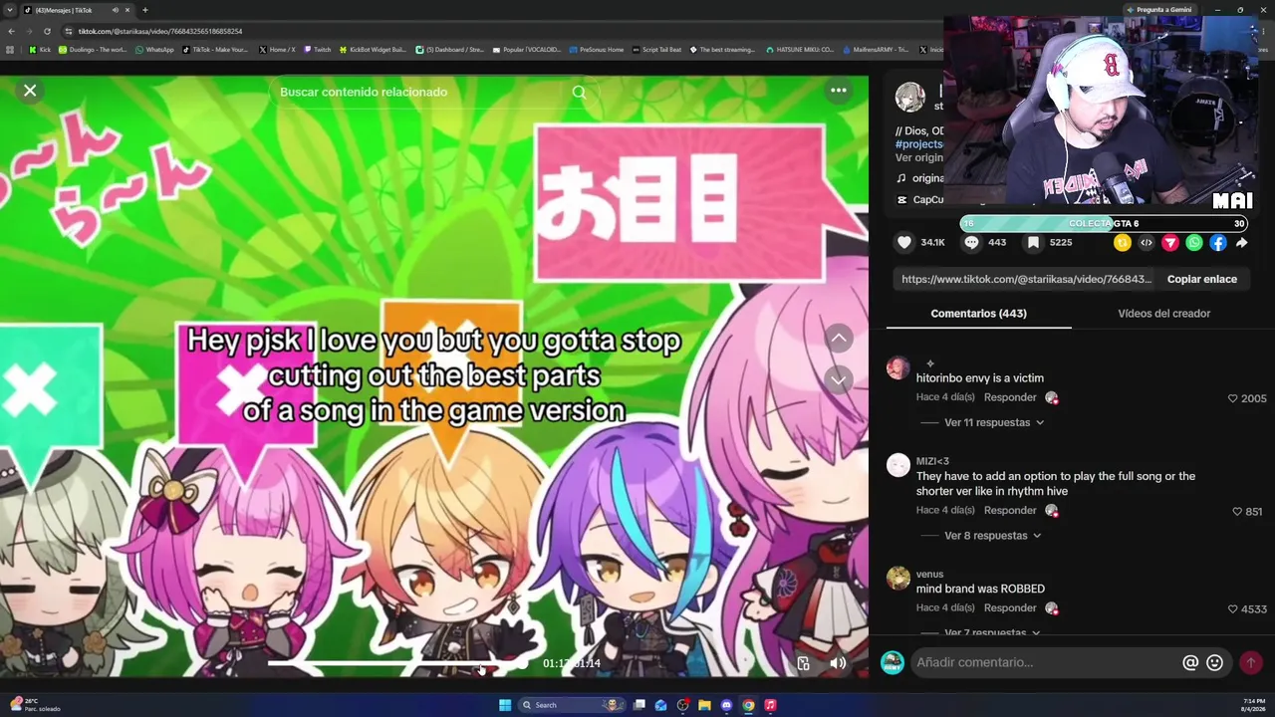Toggle the picture-in-picture mini player
Viewport: 1275px width, 717px height.
(x=804, y=663)
